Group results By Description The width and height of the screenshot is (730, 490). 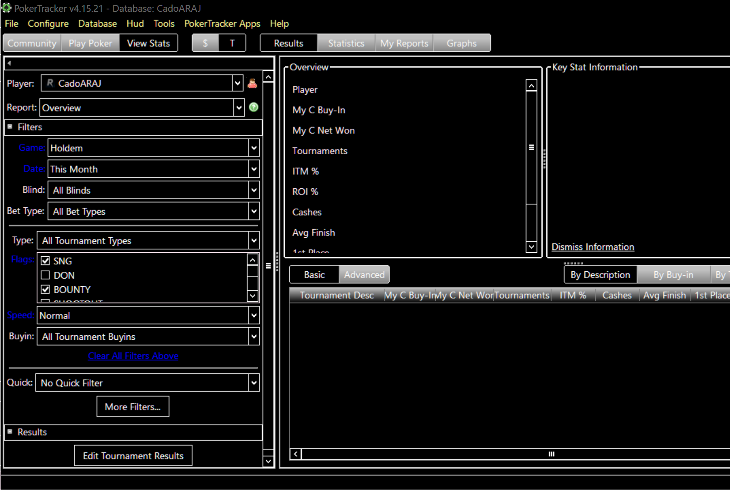pos(600,274)
